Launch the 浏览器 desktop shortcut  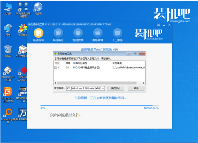coord(38,9)
